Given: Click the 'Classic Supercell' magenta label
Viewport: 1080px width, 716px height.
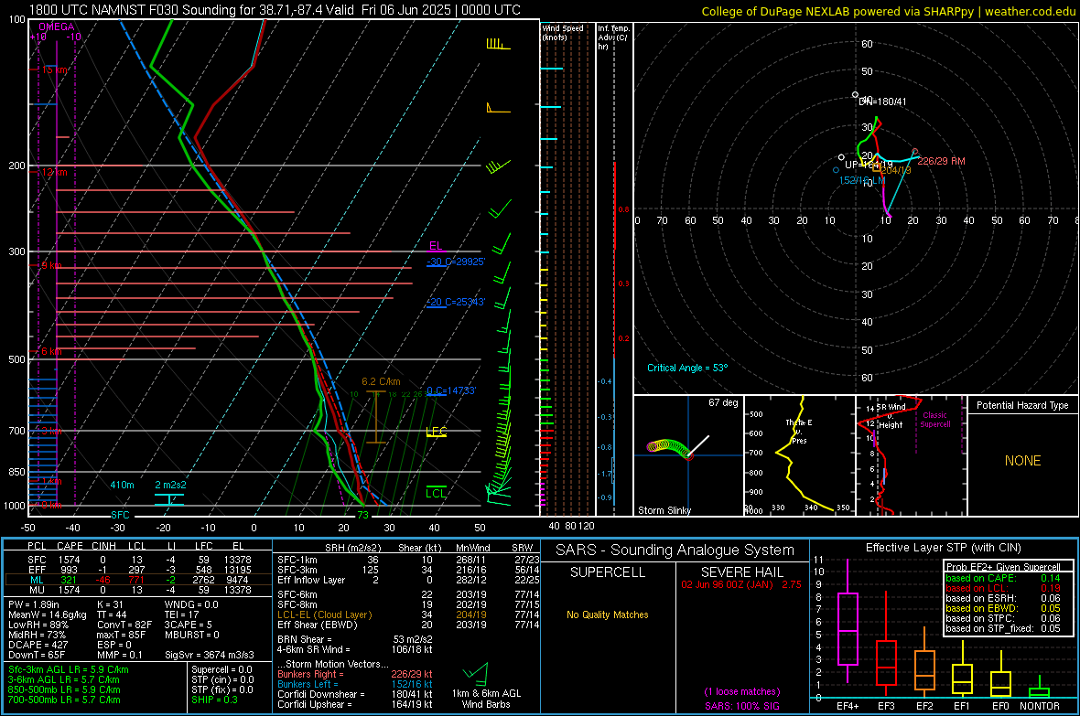Looking at the screenshot, I should coord(934,420).
